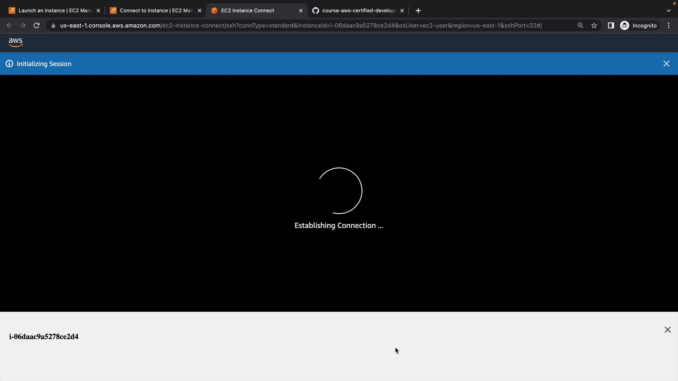Click the instance ID i-06daac9a5278ce2d4 text
Image resolution: width=678 pixels, height=381 pixels.
click(44, 337)
